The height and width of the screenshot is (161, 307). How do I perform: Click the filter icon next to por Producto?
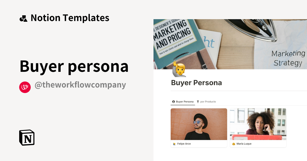click(x=197, y=101)
